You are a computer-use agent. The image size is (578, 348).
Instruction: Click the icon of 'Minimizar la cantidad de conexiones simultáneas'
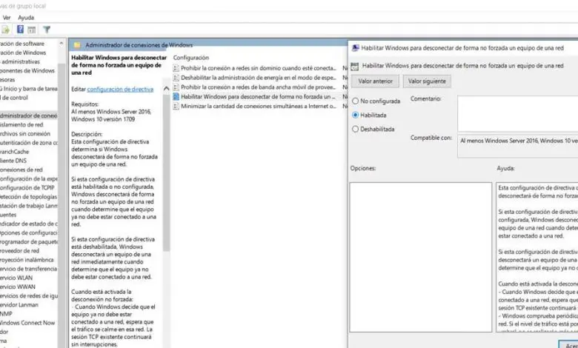tap(176, 107)
